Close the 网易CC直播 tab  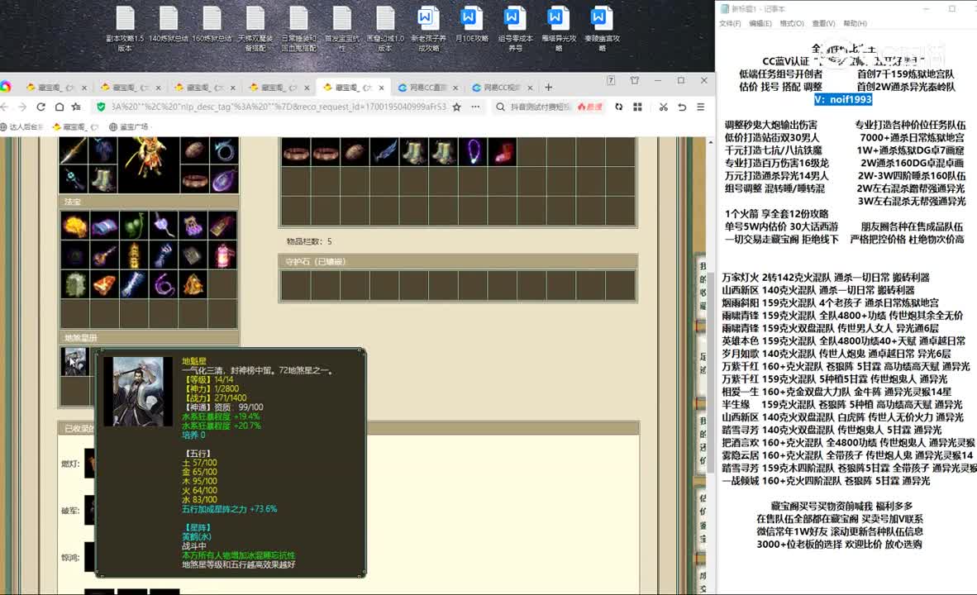tap(455, 88)
